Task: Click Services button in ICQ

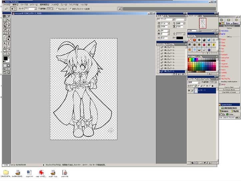Action: coord(224,111)
